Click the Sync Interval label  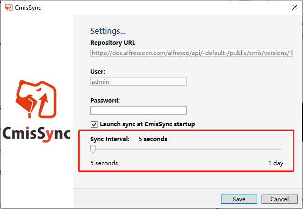[x=110, y=139]
